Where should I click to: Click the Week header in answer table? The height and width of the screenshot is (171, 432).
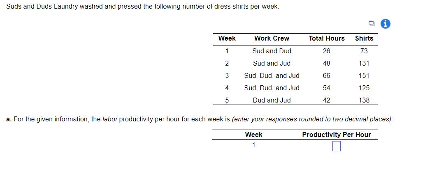[253, 135]
